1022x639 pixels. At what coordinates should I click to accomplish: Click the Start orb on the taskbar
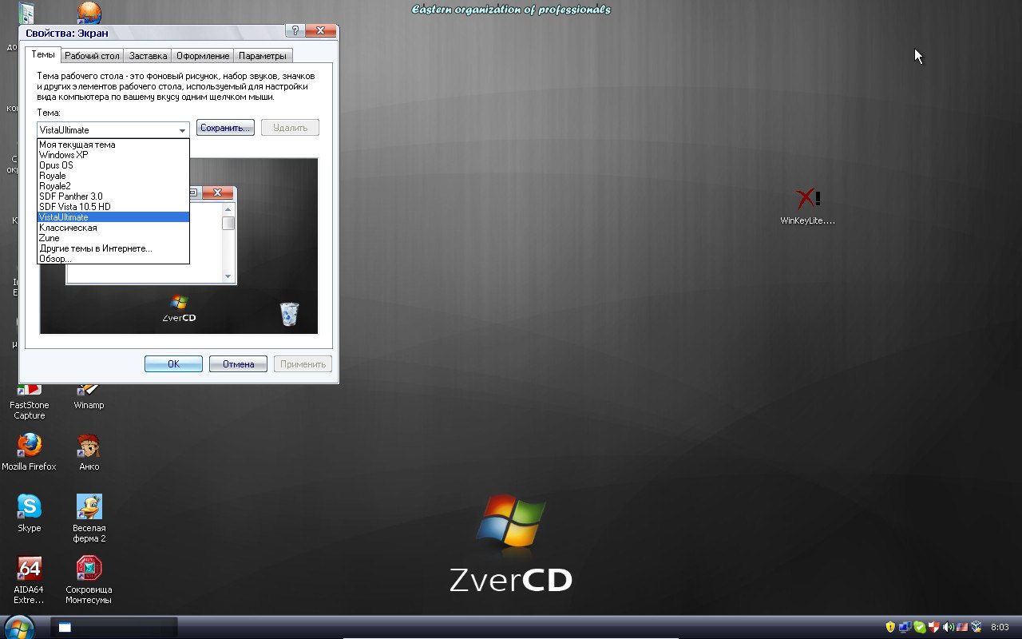18,627
